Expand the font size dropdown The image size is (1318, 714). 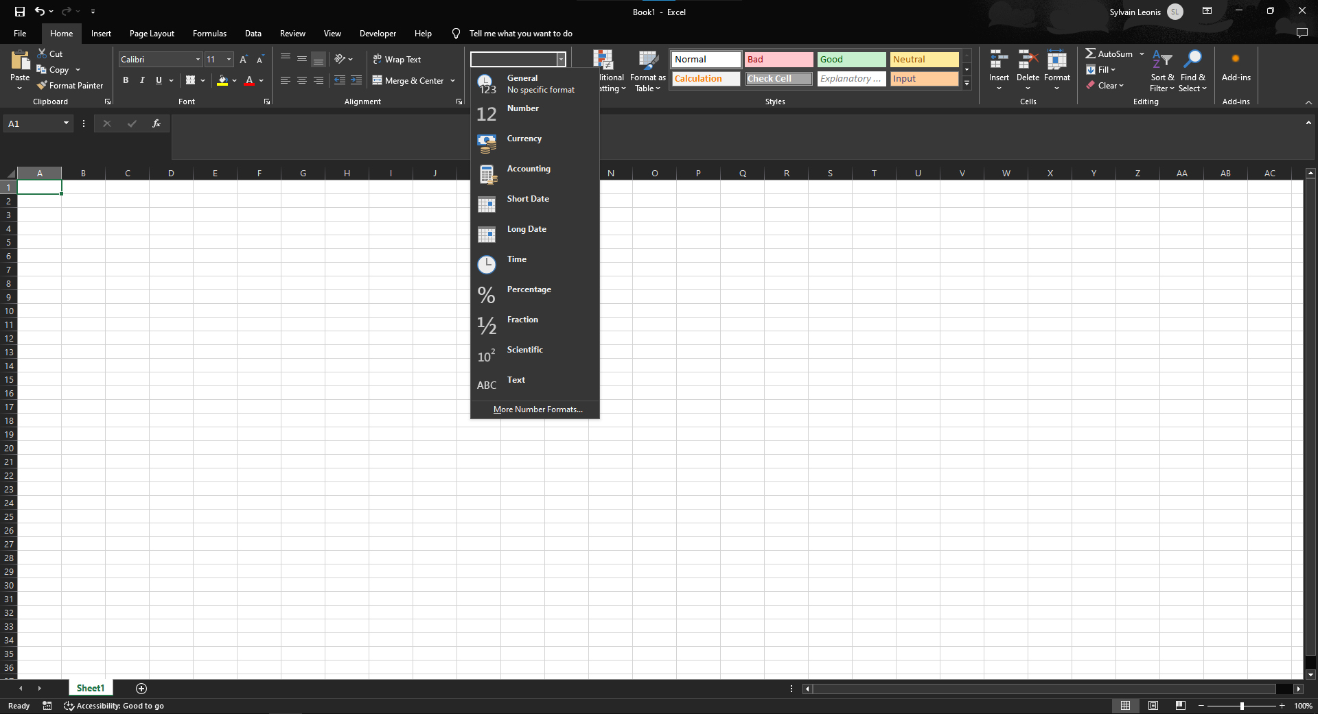coord(229,60)
